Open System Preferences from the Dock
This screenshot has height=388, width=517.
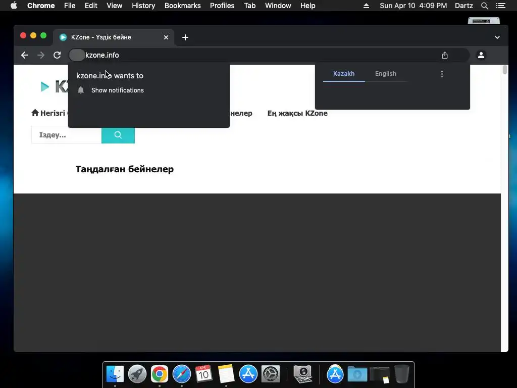(x=271, y=374)
